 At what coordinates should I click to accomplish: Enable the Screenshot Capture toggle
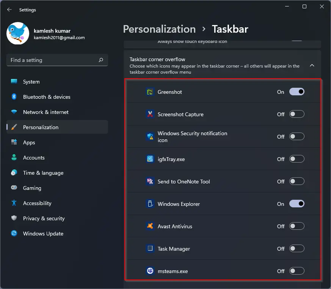pos(297,114)
